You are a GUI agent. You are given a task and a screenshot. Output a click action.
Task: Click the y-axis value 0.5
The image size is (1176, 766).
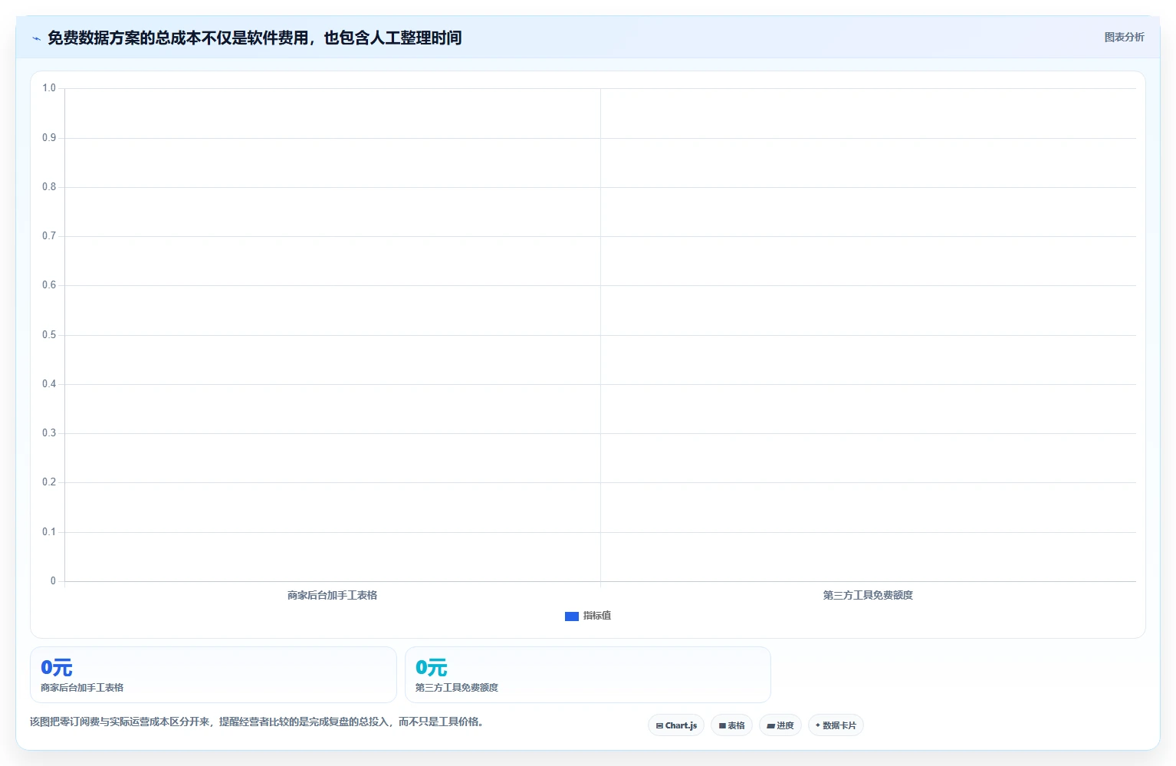49,335
